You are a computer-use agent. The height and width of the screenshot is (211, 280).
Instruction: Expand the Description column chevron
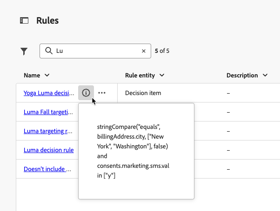[x=265, y=76]
